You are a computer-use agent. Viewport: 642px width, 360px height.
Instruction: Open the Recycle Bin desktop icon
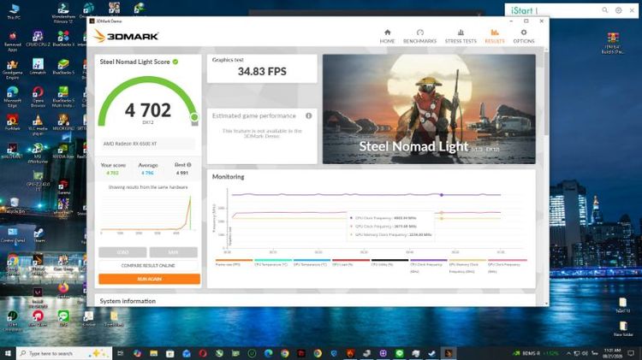pos(15,206)
